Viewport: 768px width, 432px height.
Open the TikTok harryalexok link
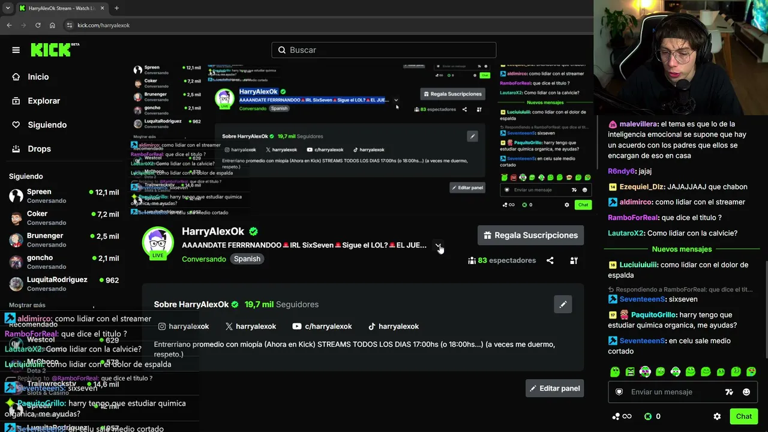(x=394, y=326)
